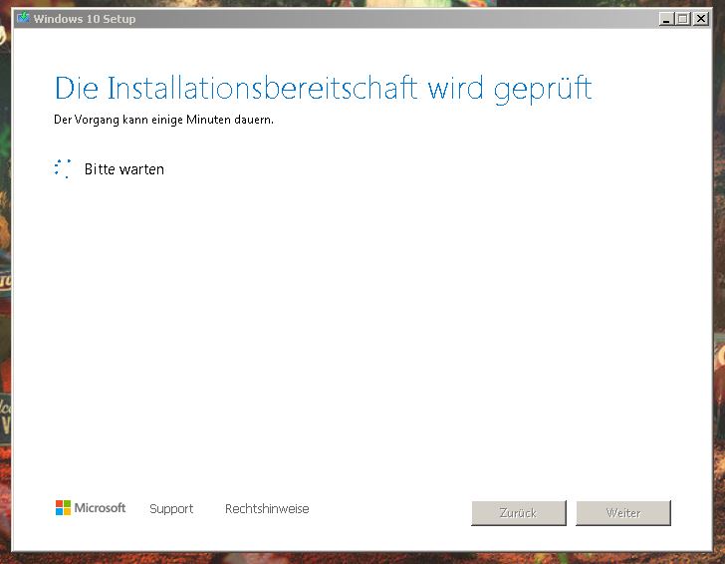Click the Microsoft logo
Image resolution: width=725 pixels, height=564 pixels.
click(x=91, y=507)
